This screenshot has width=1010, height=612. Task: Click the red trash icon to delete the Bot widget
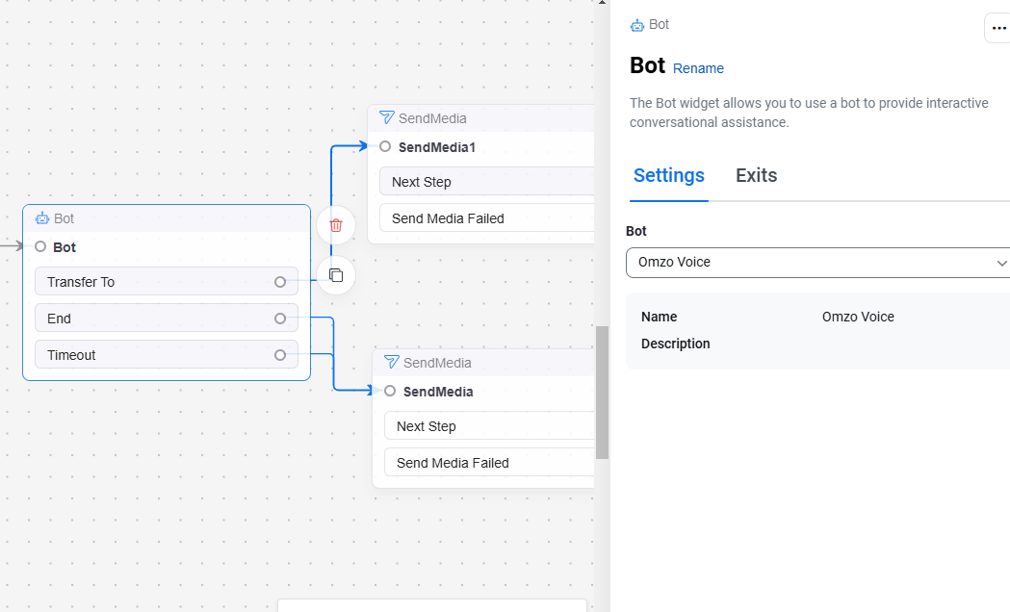[335, 224]
